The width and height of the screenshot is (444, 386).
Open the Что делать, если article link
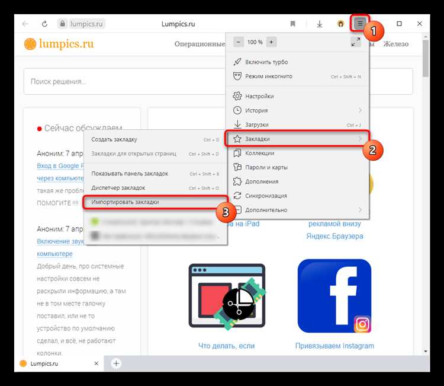[226, 346]
